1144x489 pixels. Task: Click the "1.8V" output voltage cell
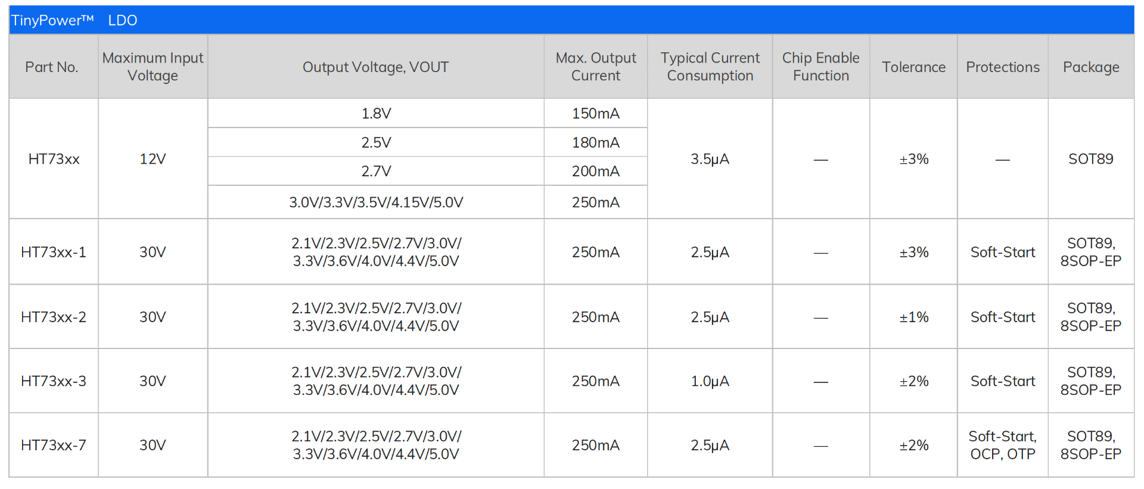(x=376, y=113)
